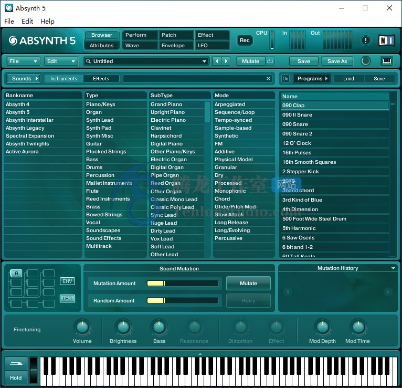Click the exclamation alert icon
This screenshot has height=388, width=402.
(366, 40)
